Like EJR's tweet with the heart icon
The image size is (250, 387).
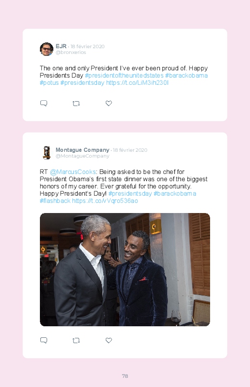click(109, 103)
